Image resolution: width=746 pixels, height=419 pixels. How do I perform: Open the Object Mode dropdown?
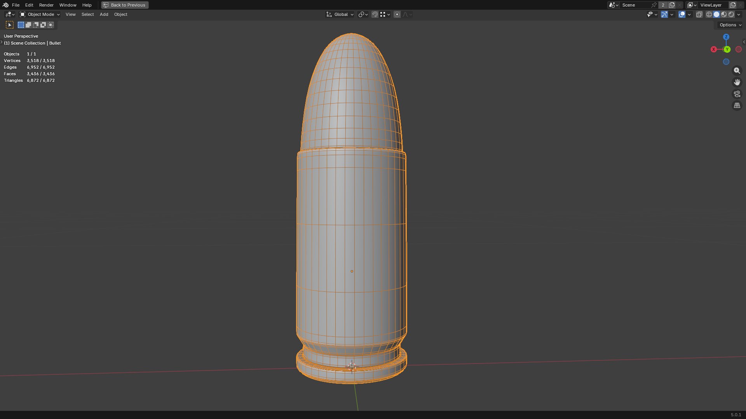click(40, 14)
